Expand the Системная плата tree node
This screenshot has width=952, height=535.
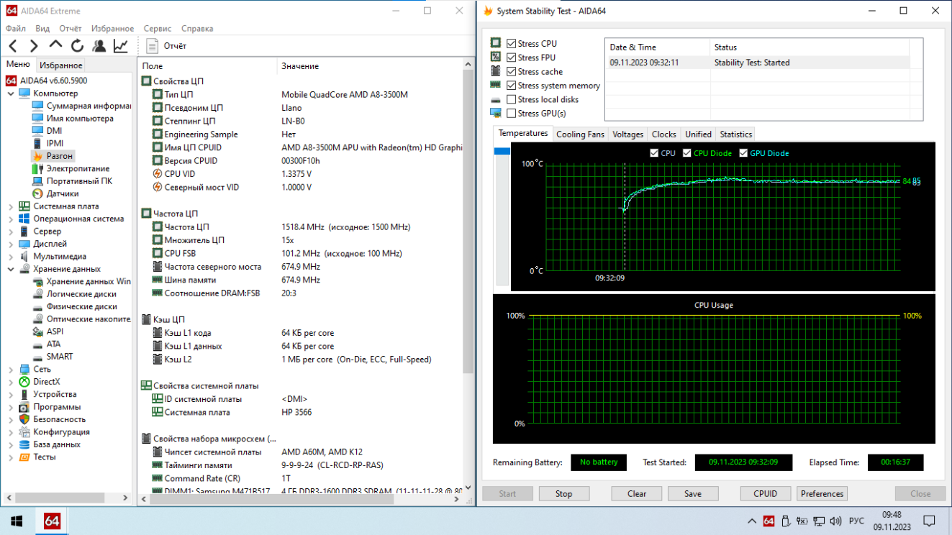point(11,206)
